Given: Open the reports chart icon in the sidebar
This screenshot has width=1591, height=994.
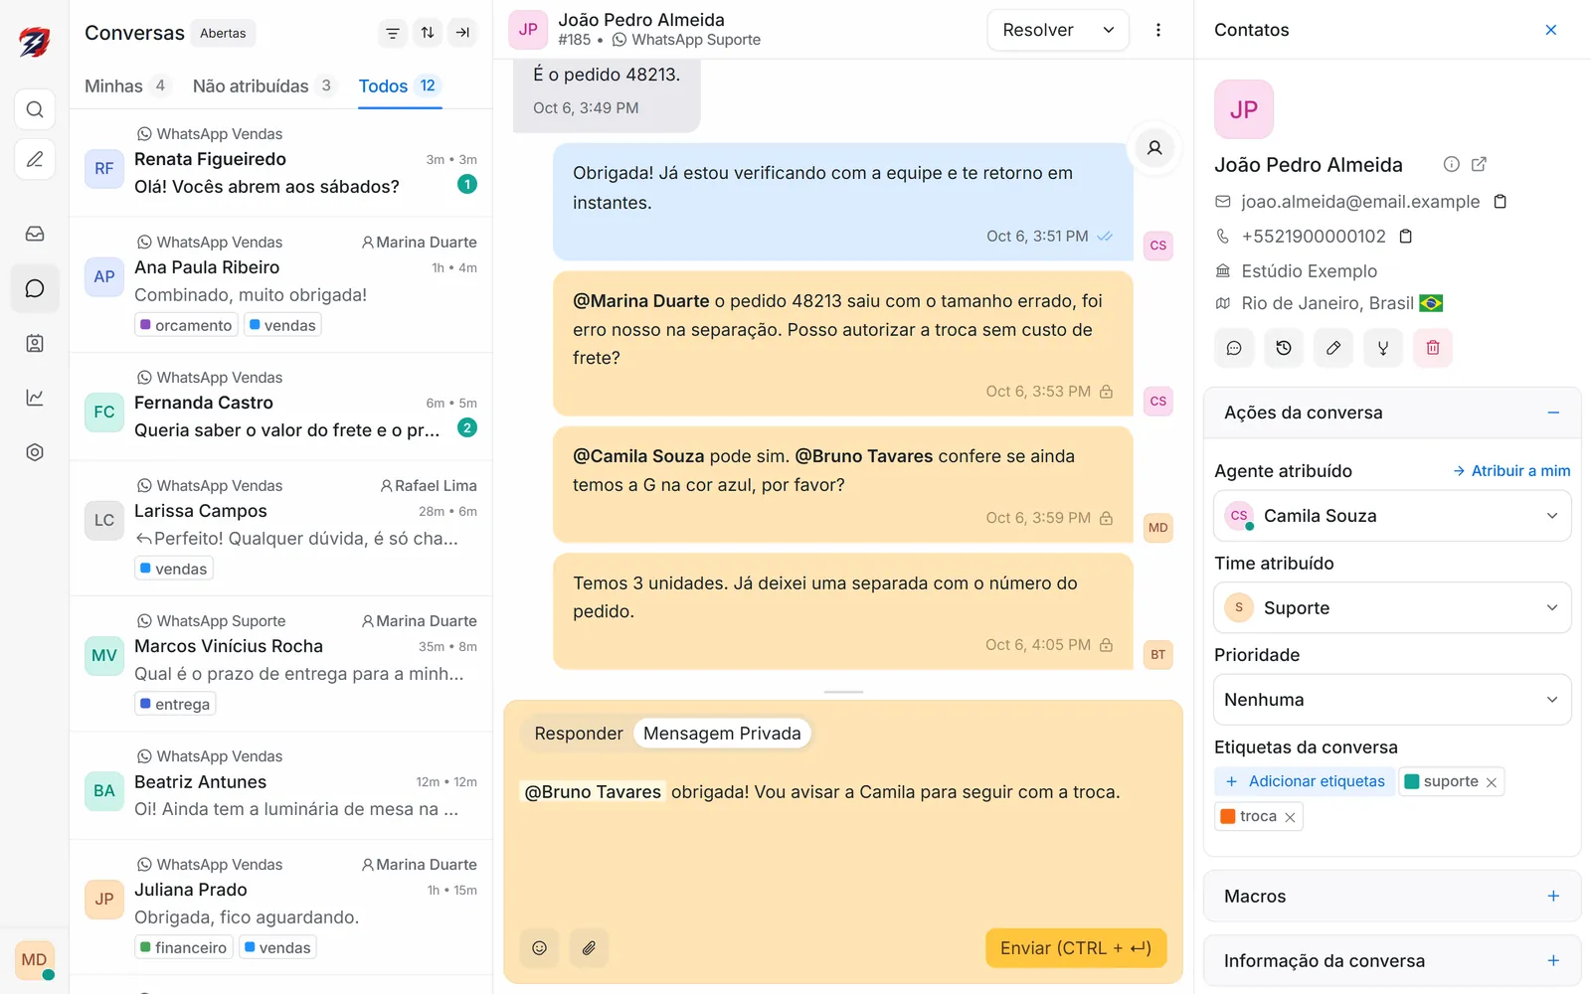Looking at the screenshot, I should point(35,398).
